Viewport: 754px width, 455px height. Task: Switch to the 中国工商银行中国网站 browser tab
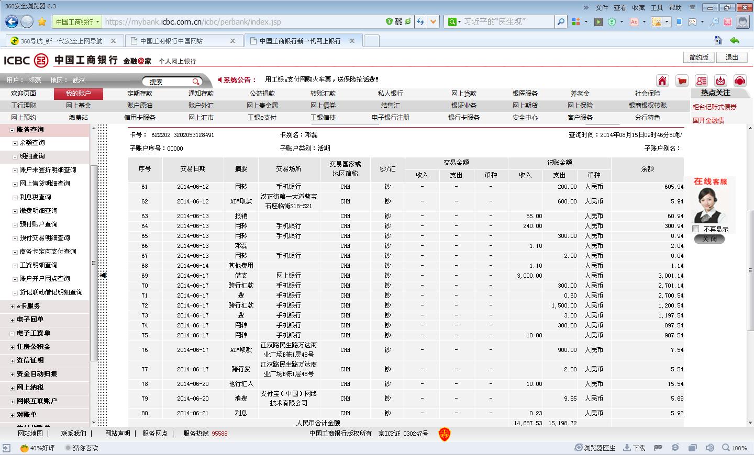coord(183,41)
